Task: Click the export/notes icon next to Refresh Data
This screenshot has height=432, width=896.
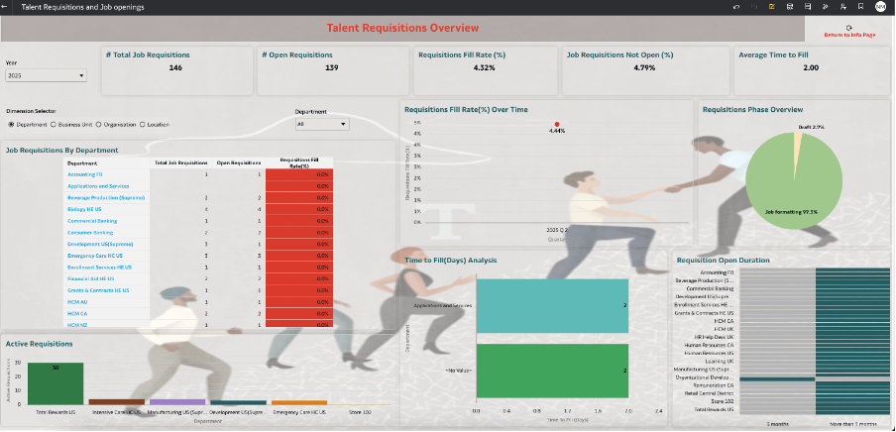Action: click(x=808, y=7)
